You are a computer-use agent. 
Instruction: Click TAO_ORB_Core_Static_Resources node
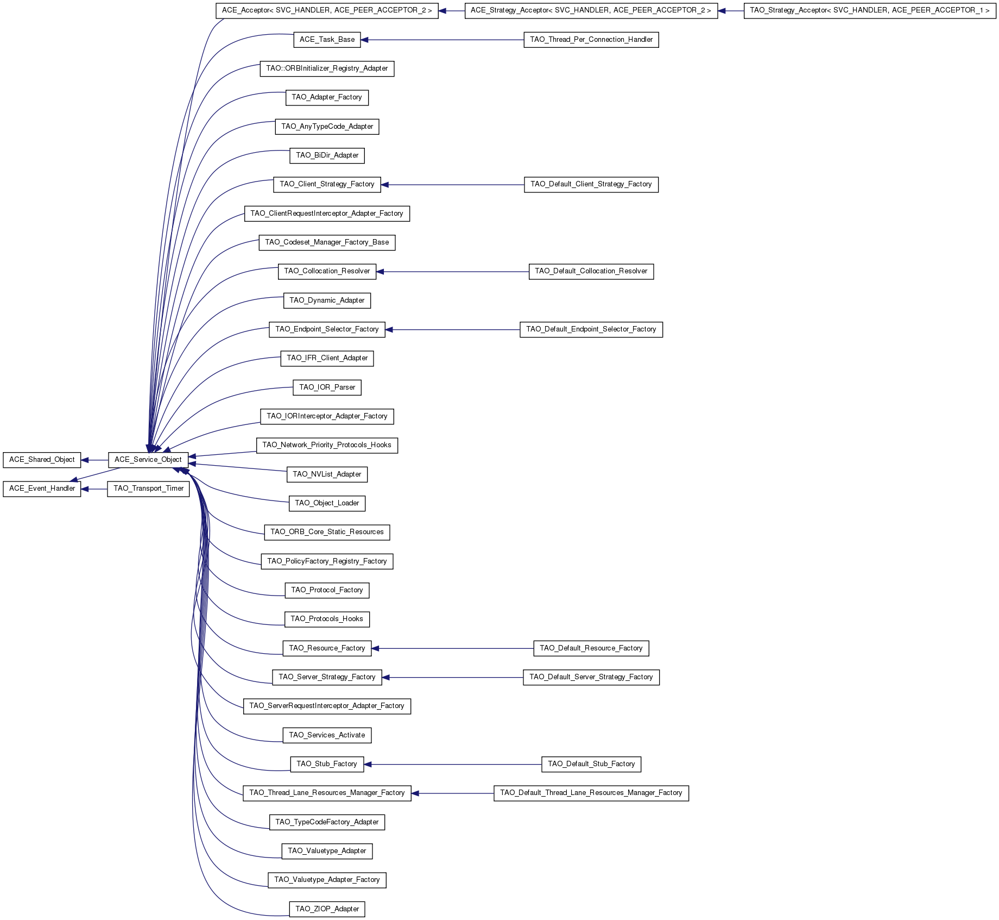(327, 532)
